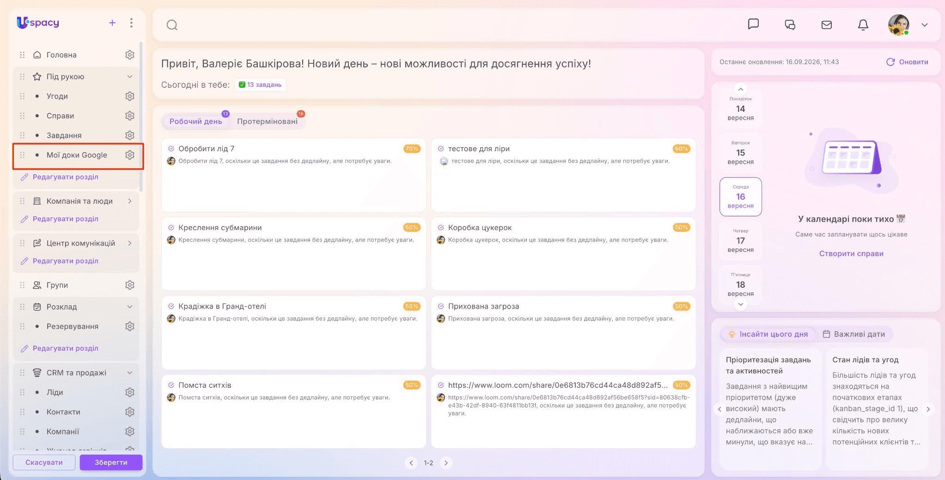Select the Інсайти цього дня tab
The image size is (945, 480).
pyautogui.click(x=768, y=334)
